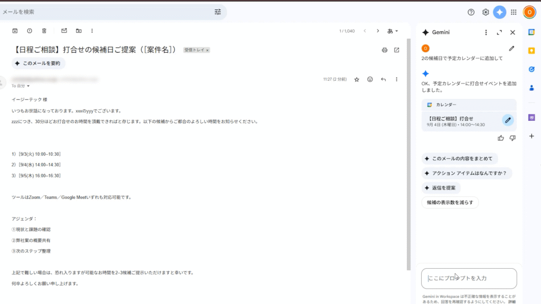Expand recipient details next to 'To 自分'
This screenshot has height=304, width=541.
pos(29,85)
